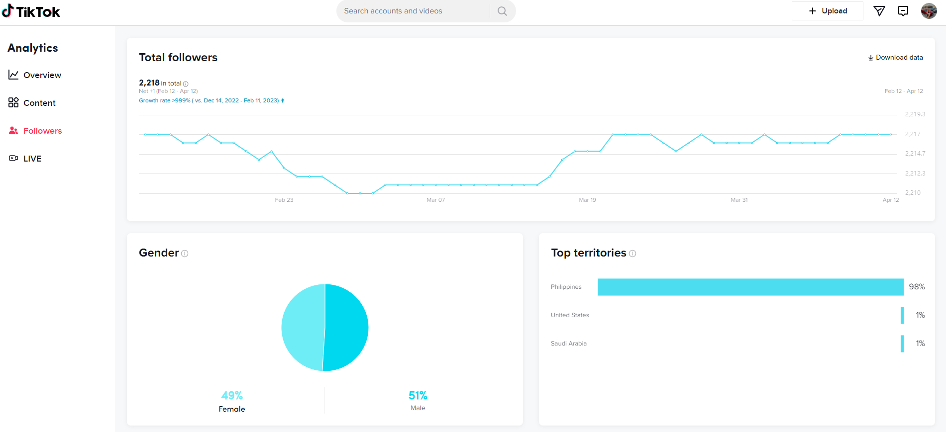Screen dimensions: 946x432
Task: Click the search magnifier icon
Action: tap(502, 11)
